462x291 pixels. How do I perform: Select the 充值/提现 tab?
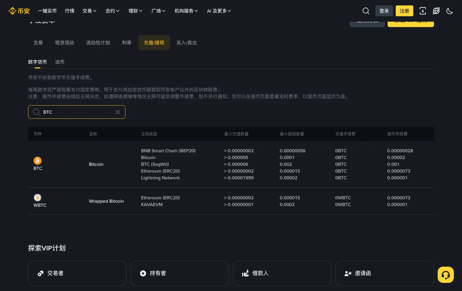click(154, 43)
